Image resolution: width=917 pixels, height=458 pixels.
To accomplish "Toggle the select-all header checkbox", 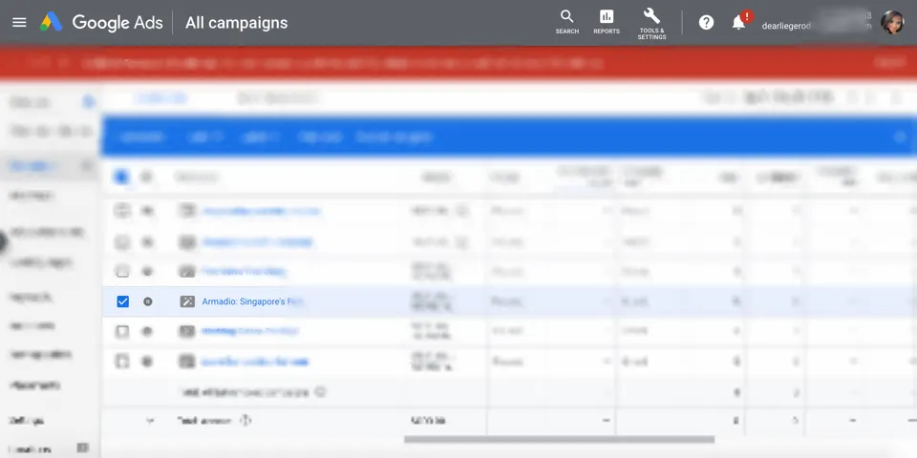I will (121, 177).
